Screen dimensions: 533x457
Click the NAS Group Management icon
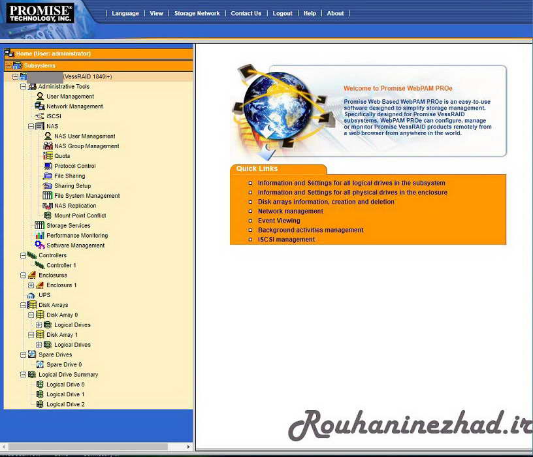(x=48, y=146)
